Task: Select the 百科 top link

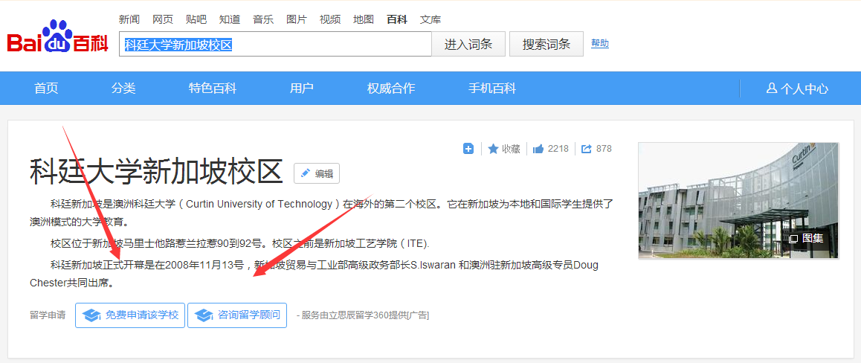Action: click(397, 20)
